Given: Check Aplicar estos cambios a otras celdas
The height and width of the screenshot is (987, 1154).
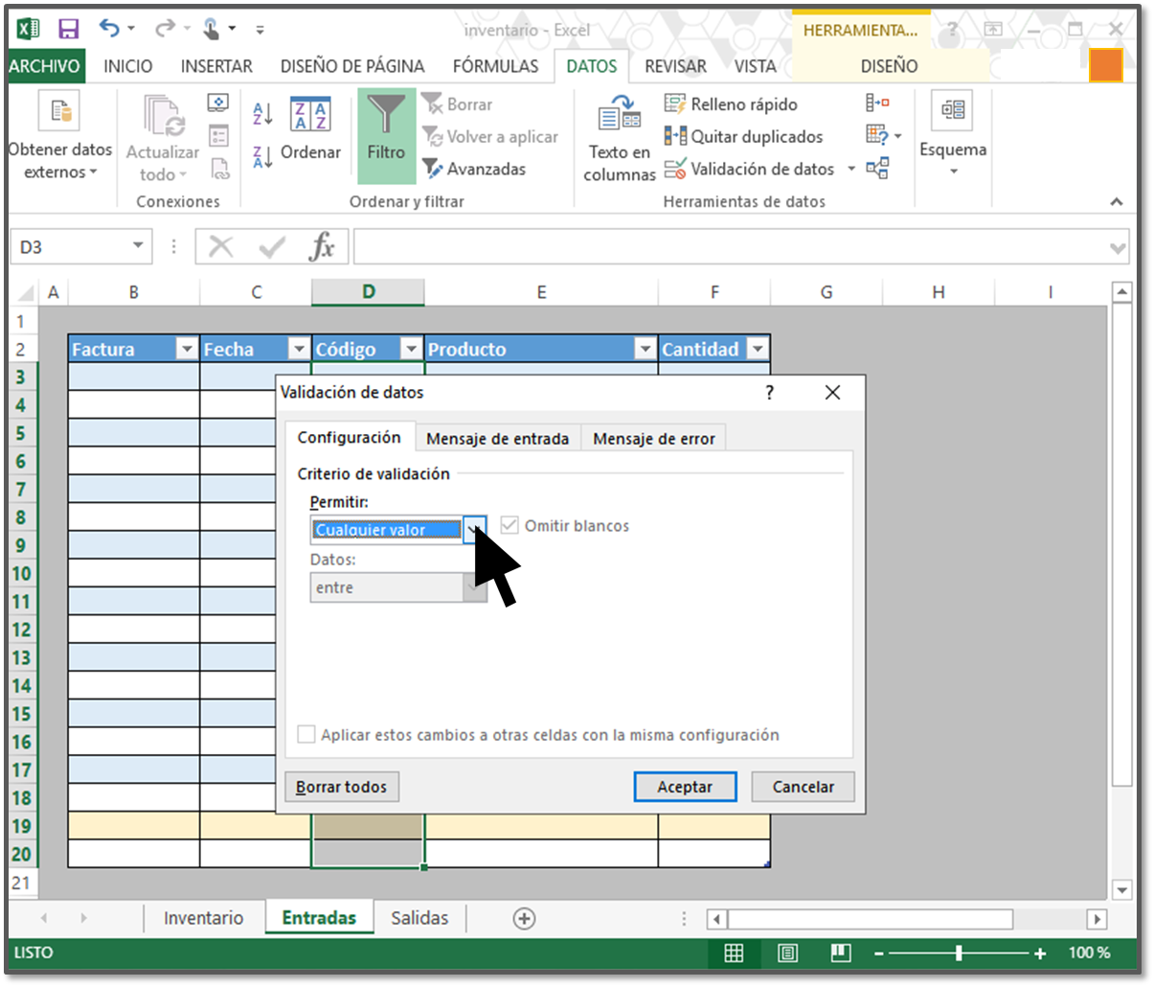Looking at the screenshot, I should 306,735.
